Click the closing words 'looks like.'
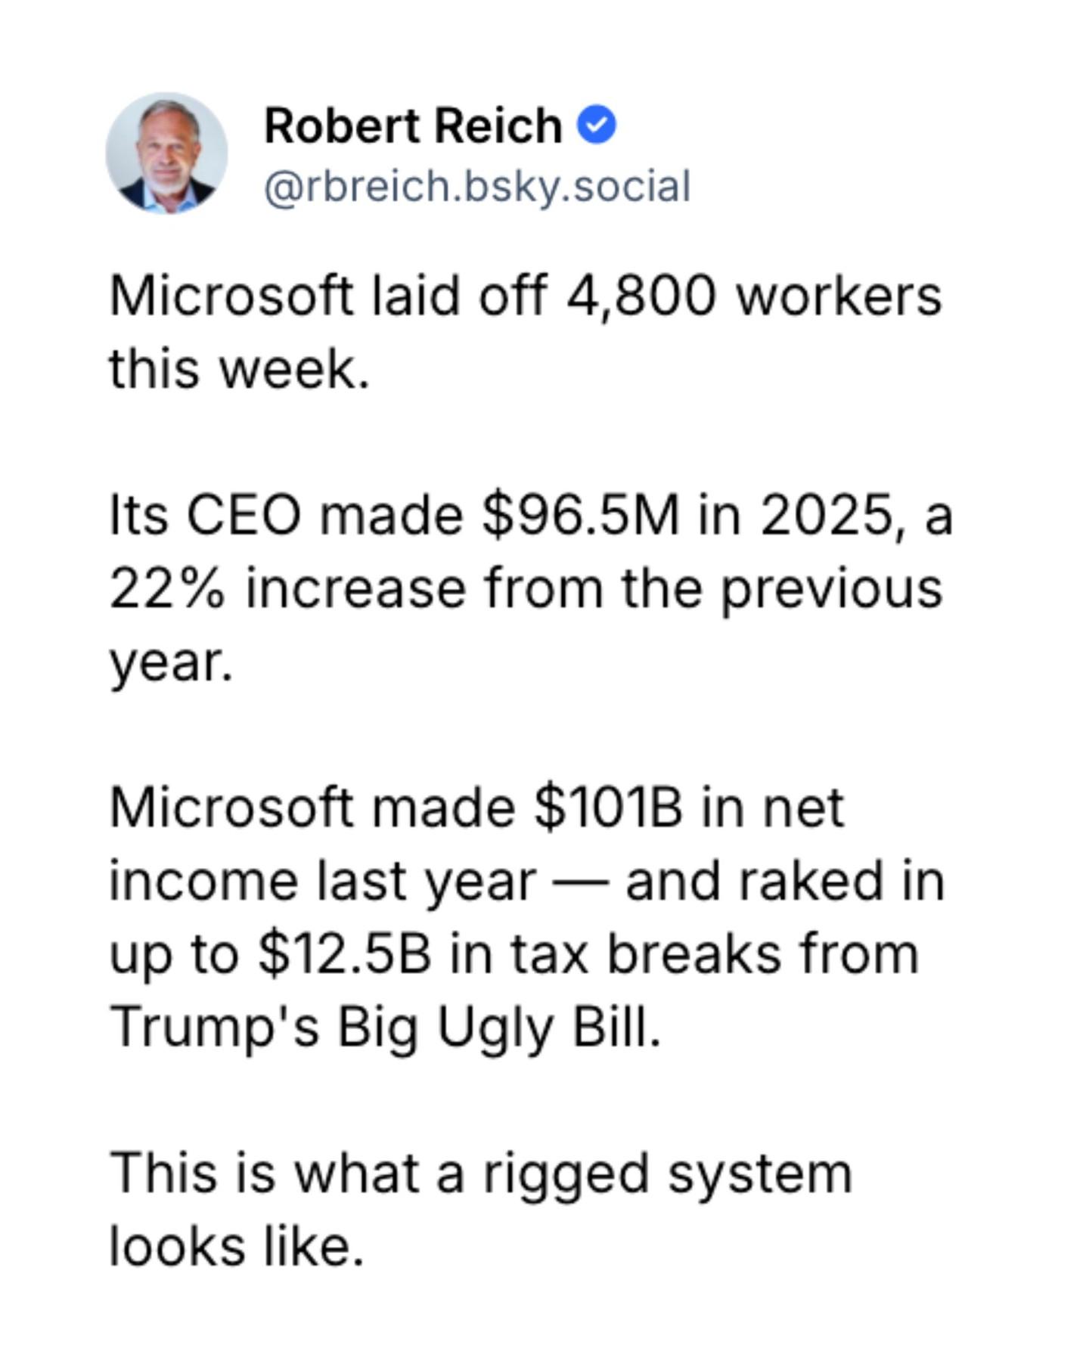The height and width of the screenshot is (1361, 1089). 237,1246
